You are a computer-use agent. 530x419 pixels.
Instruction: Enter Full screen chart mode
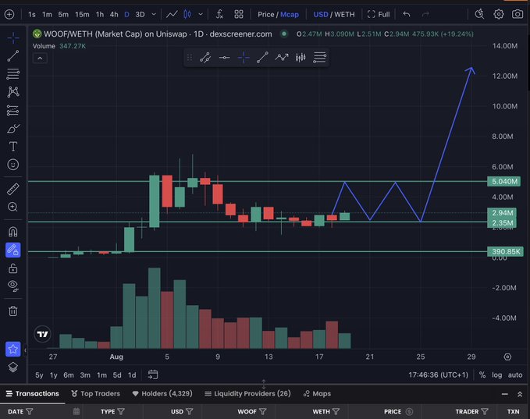[x=379, y=15]
